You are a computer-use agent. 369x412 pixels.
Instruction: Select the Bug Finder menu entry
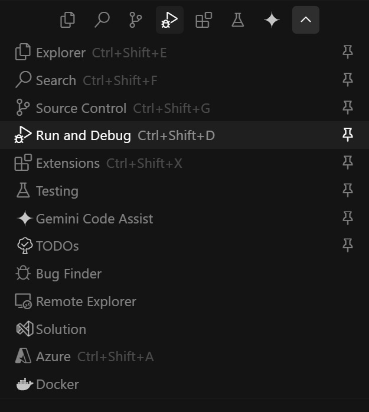[x=68, y=274]
